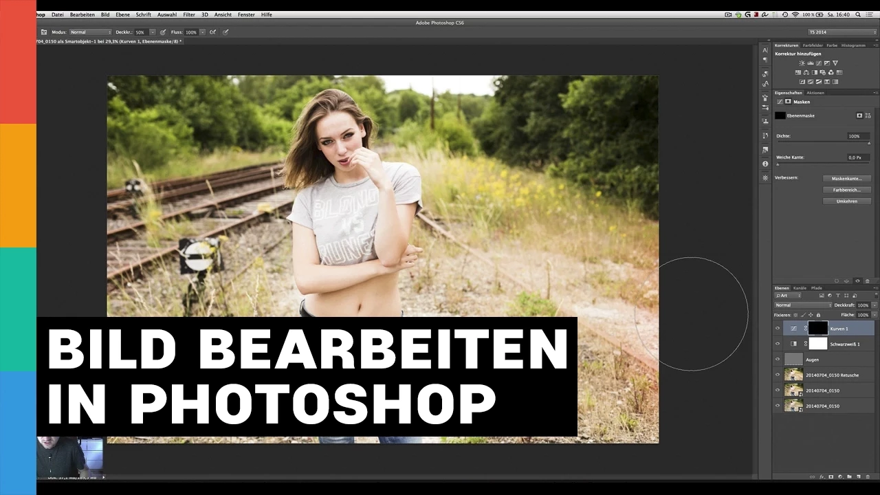
Task: Add a Brightness/Contrast adjustment (sun icon)
Action: (x=802, y=63)
